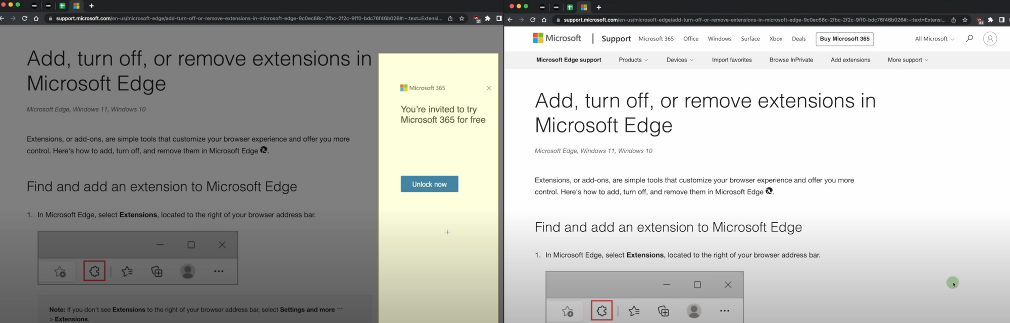
Task: Open Microsoft 365 header link
Action: pos(656,39)
